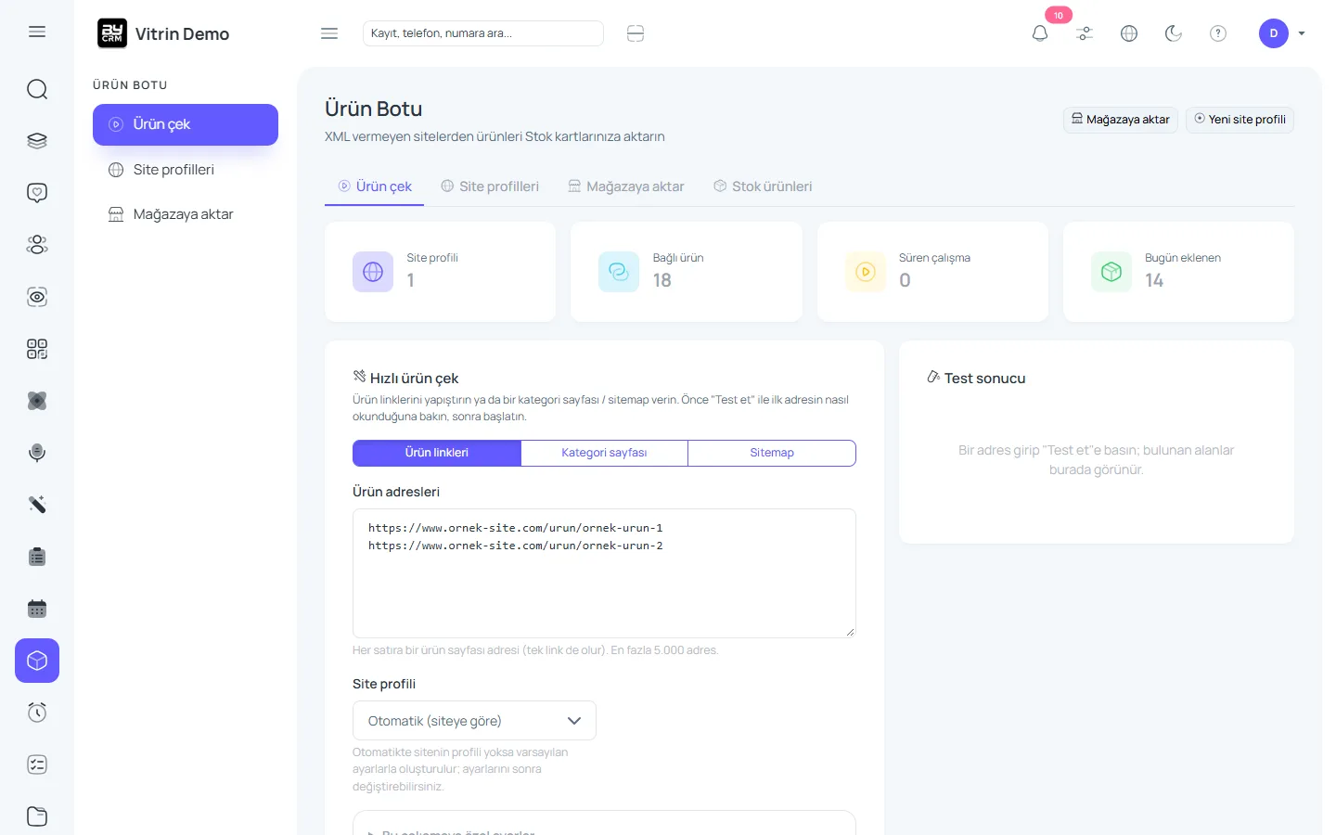Open the eye scan icon in sidebar
Screen dimensions: 1336x835
pyautogui.click(x=37, y=297)
